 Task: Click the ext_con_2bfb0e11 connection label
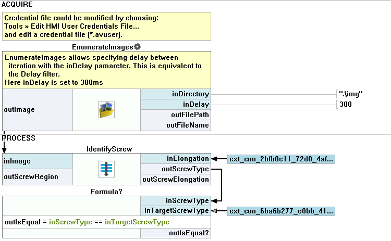tap(281, 159)
